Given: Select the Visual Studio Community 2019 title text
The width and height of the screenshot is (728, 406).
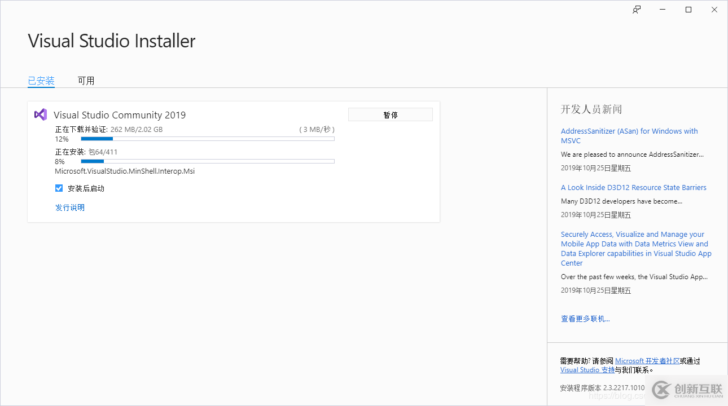Looking at the screenshot, I should pos(120,115).
